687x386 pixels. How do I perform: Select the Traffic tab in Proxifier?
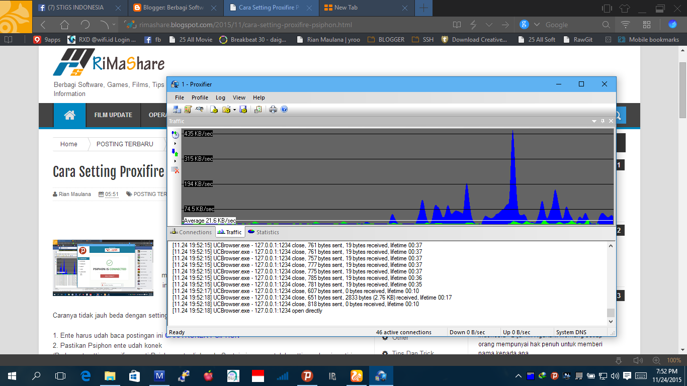point(230,232)
